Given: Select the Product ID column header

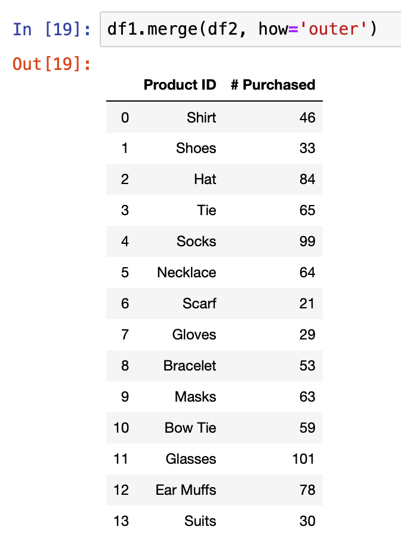Looking at the screenshot, I should point(180,85).
